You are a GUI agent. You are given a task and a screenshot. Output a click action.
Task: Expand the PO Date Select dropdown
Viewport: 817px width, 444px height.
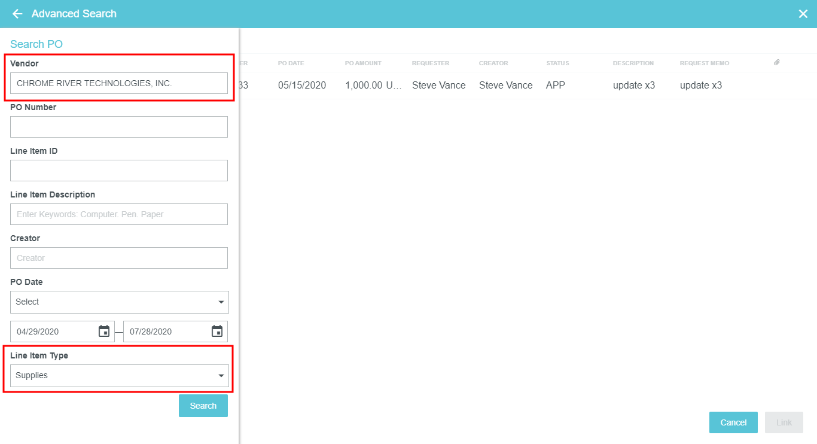pos(119,302)
